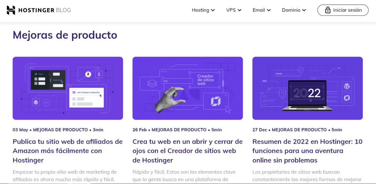Click the Hostinger logo icon

[11, 10]
